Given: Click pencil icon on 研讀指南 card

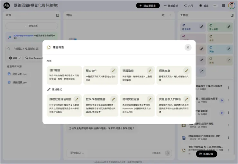Looking at the screenshot, I should point(150,71).
